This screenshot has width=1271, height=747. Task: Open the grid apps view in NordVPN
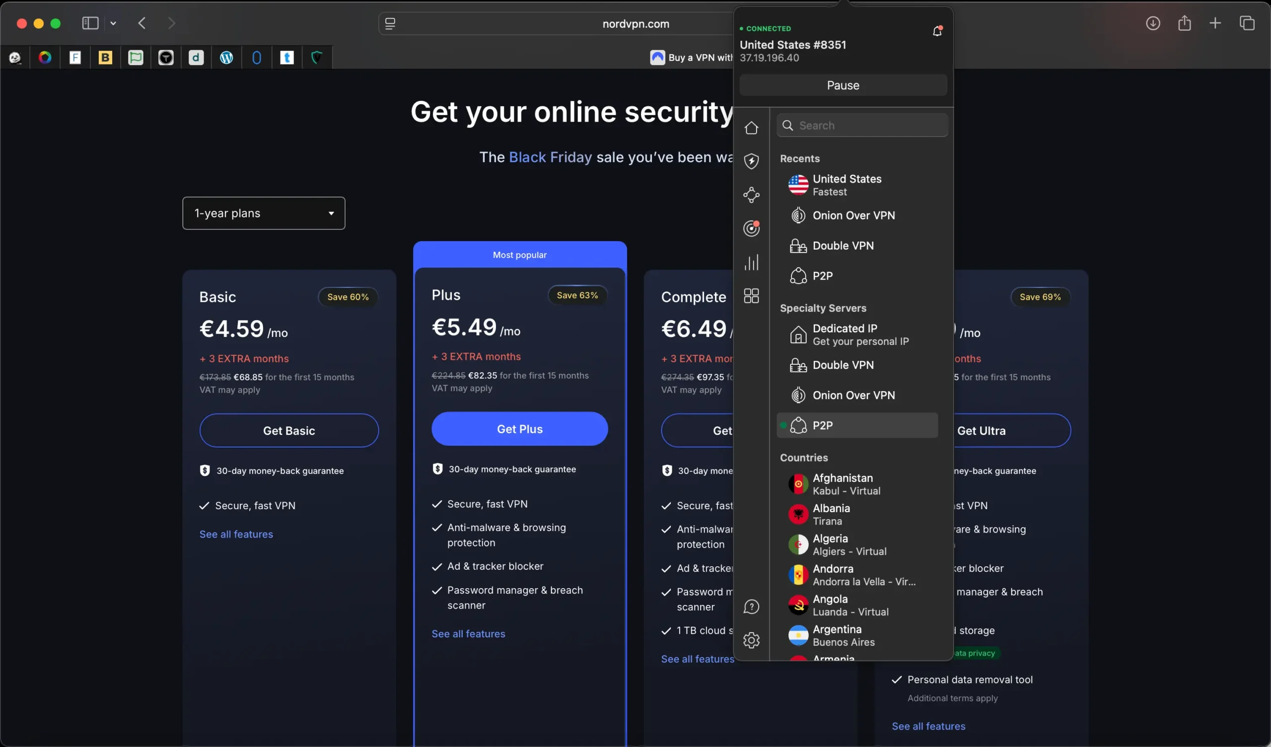[x=751, y=295]
